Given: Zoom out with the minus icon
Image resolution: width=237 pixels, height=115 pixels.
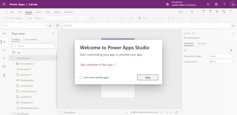Looking at the screenshot, I should (127, 112).
